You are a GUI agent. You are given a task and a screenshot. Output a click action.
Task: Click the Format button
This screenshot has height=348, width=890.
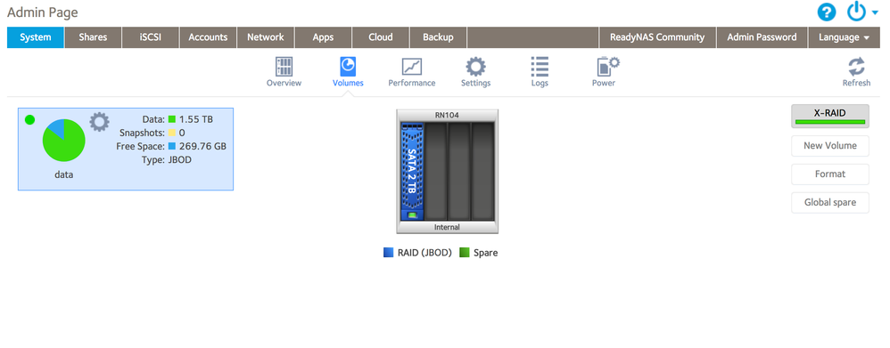point(830,174)
